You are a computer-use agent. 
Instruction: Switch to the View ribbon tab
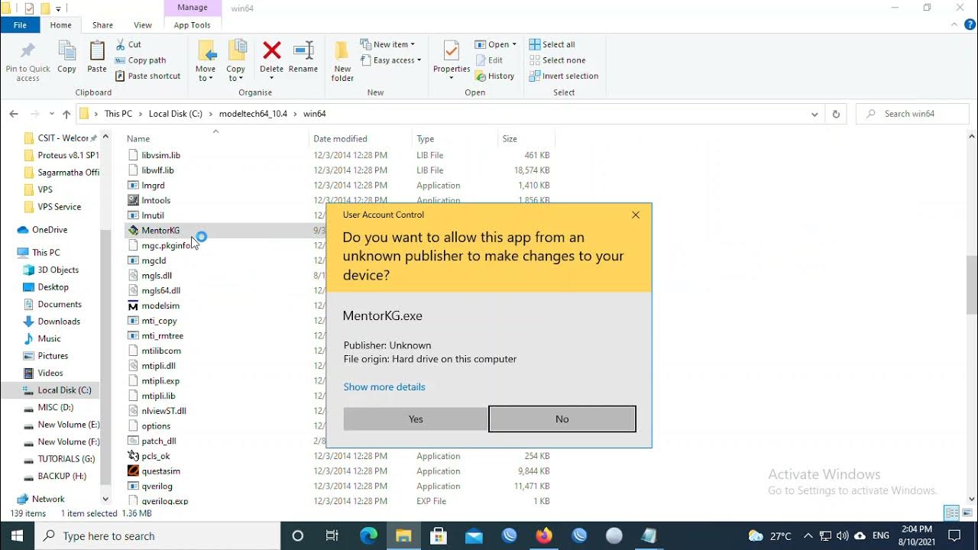click(143, 25)
